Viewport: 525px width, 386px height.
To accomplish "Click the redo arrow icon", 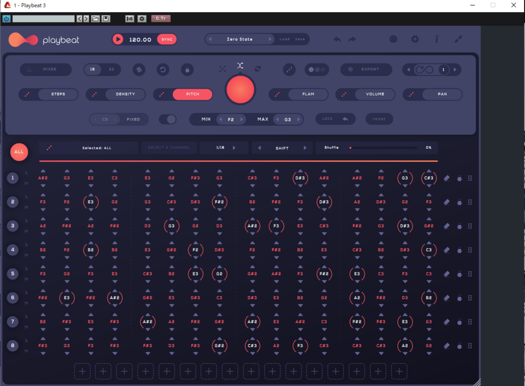I will coord(352,40).
